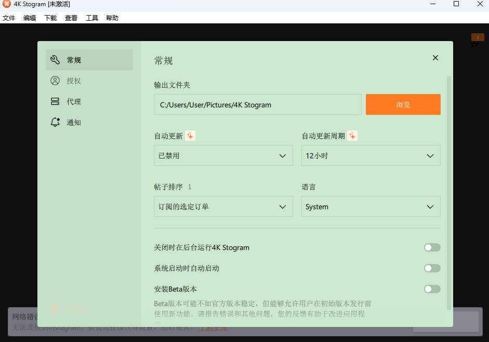Click the output folder path field

[257, 104]
